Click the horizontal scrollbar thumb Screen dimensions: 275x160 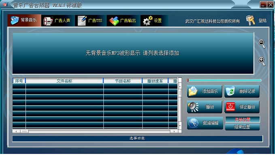(x=24, y=131)
